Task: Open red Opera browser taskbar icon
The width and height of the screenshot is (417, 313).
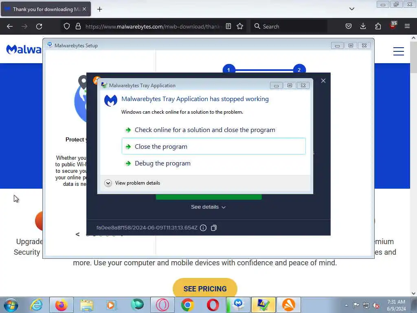Action: pyautogui.click(x=213, y=305)
